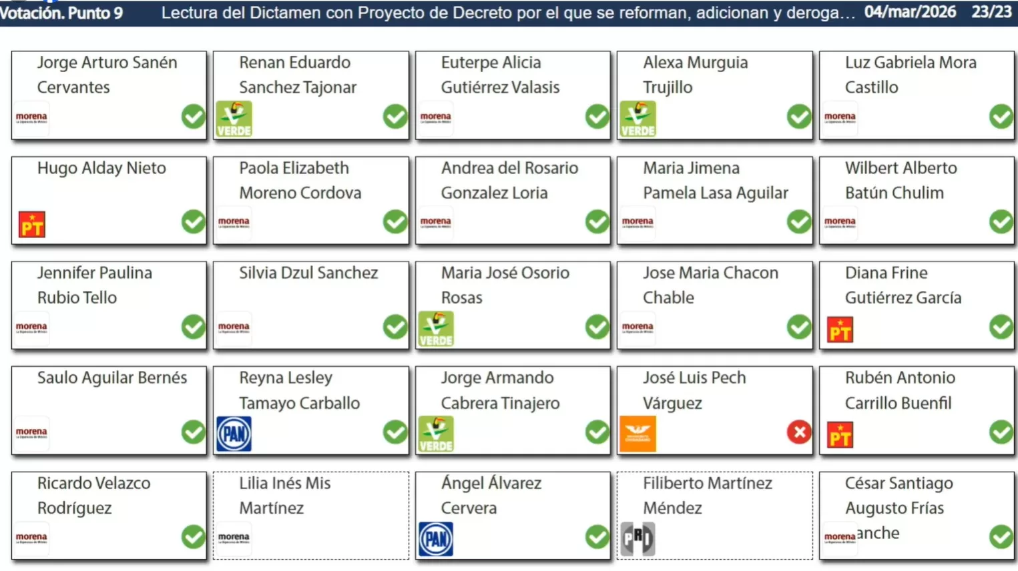Click the Verde logo on Renan Eduardo's card
The height and width of the screenshot is (571, 1018).
(234, 119)
